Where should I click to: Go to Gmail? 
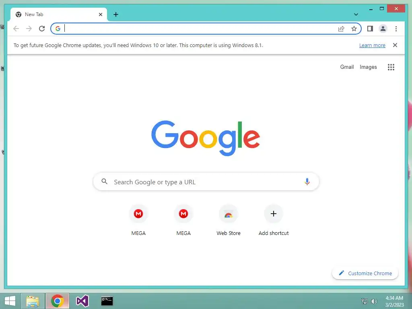coord(347,67)
